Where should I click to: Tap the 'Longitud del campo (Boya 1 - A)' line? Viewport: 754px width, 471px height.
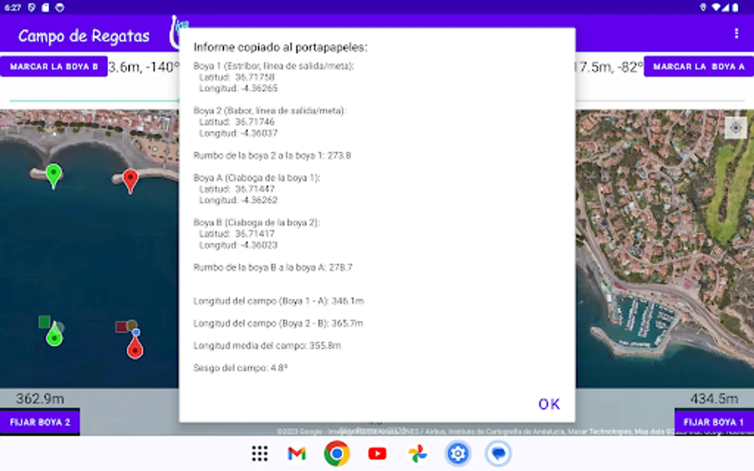tap(279, 301)
